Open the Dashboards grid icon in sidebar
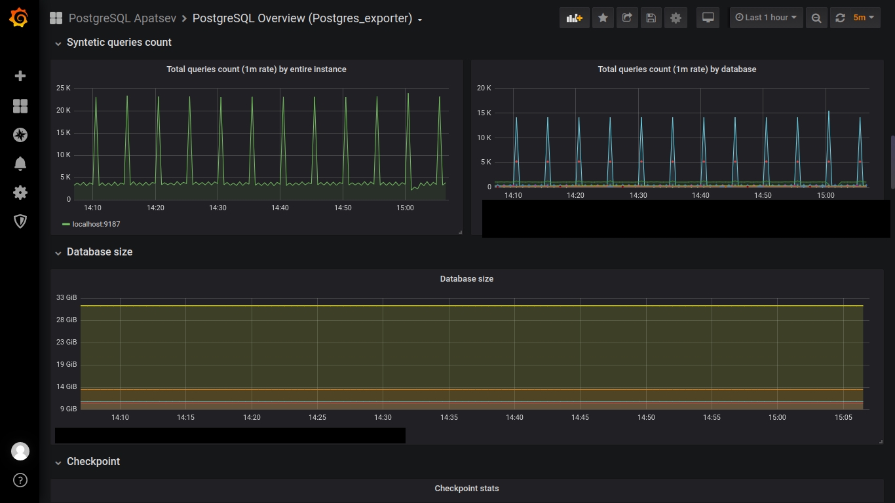The height and width of the screenshot is (503, 895). pos(20,106)
